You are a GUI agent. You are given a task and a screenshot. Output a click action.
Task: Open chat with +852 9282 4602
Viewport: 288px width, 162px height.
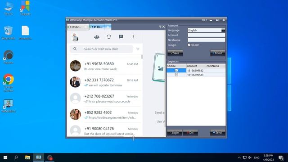coord(104,115)
